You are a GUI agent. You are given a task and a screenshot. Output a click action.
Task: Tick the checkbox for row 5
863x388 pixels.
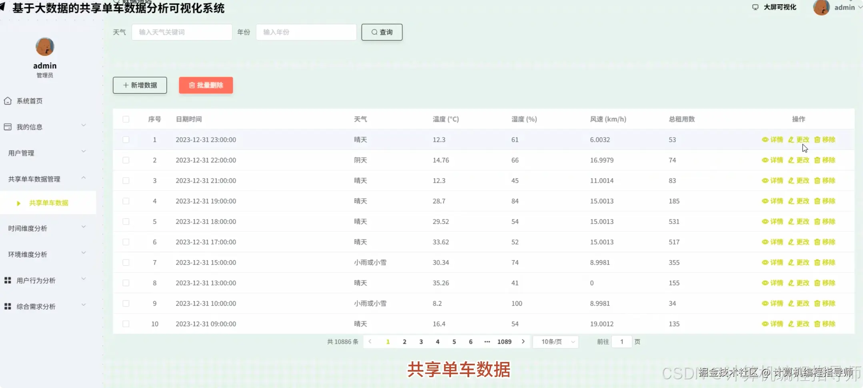tap(126, 221)
